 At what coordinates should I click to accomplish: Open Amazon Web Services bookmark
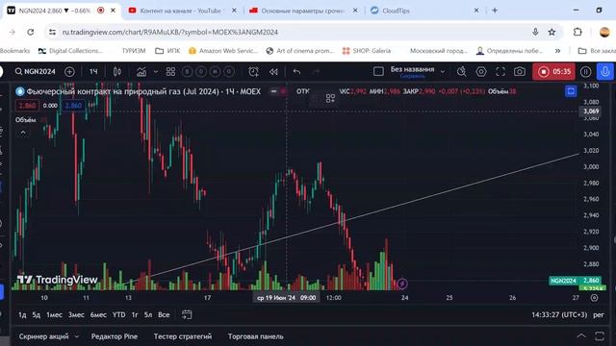[222, 51]
